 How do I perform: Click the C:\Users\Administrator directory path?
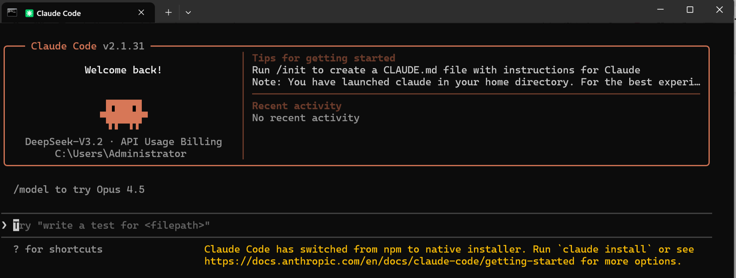click(x=121, y=154)
